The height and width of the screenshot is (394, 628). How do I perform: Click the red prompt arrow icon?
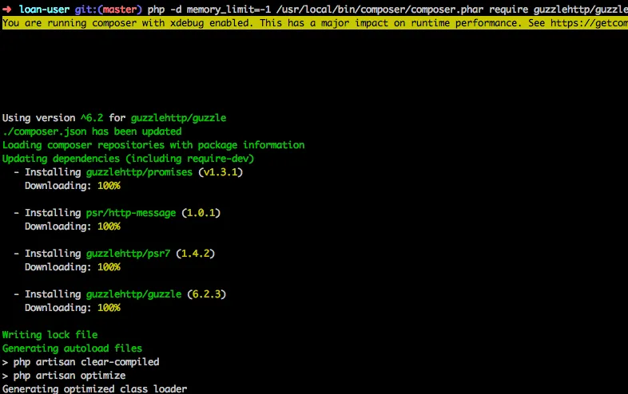pos(7,10)
